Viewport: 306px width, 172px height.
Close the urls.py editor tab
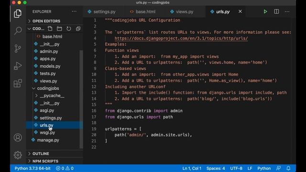(x=240, y=11)
